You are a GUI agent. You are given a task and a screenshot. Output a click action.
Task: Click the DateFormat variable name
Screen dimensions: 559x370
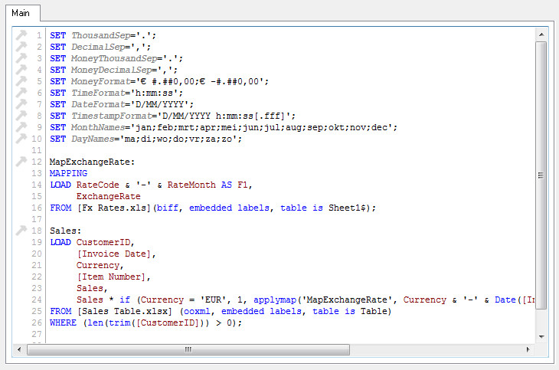point(98,104)
